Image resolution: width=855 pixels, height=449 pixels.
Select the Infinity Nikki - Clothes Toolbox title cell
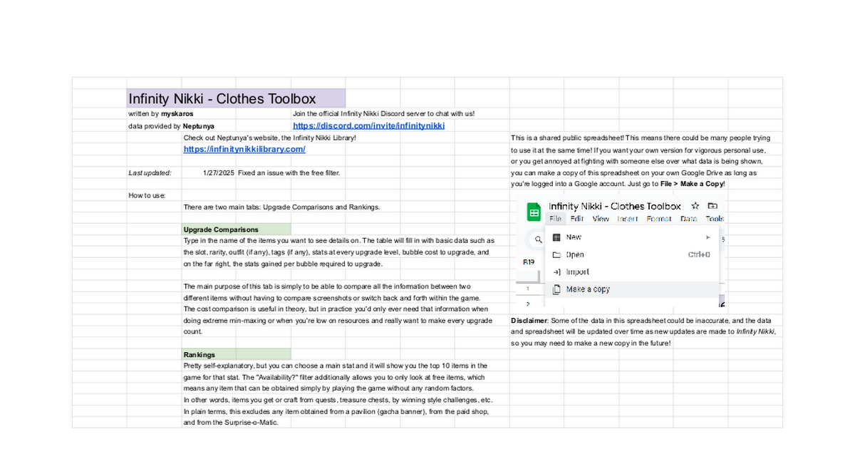[x=236, y=98]
